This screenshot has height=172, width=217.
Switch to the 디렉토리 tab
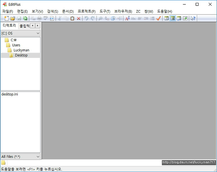10,25
